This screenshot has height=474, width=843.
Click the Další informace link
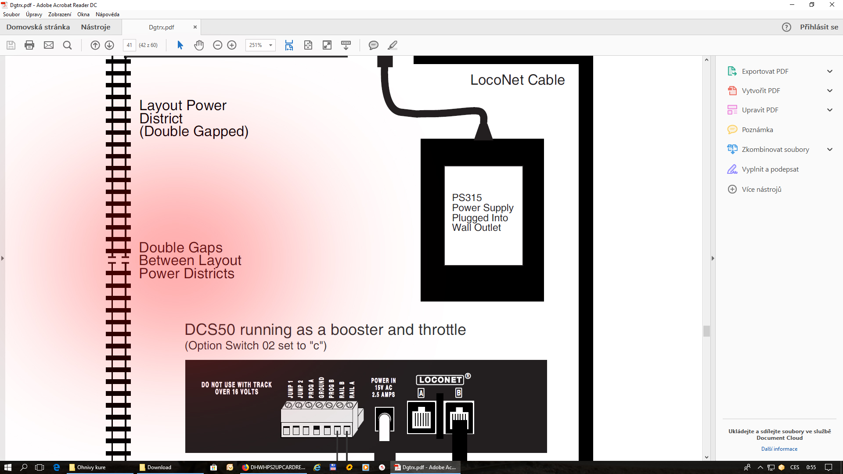(779, 449)
